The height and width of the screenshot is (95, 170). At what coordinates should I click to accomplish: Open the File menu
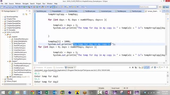2,3
